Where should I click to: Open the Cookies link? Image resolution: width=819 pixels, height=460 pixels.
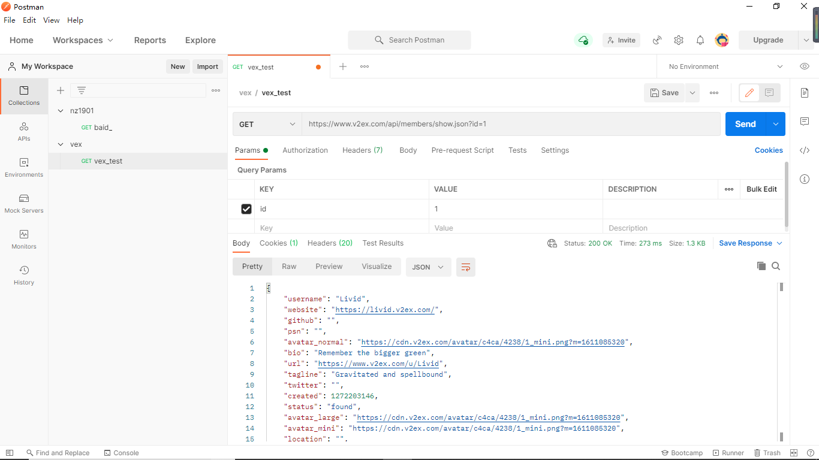[769, 150]
